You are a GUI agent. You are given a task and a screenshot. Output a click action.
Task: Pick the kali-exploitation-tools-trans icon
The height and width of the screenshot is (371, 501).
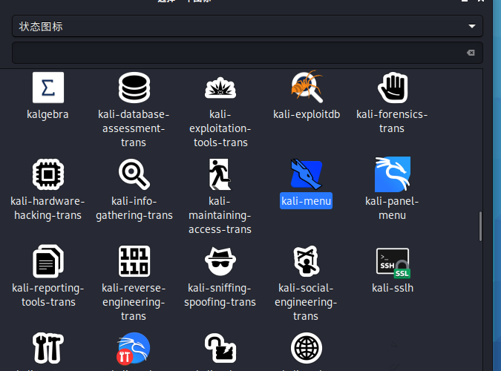click(220, 88)
